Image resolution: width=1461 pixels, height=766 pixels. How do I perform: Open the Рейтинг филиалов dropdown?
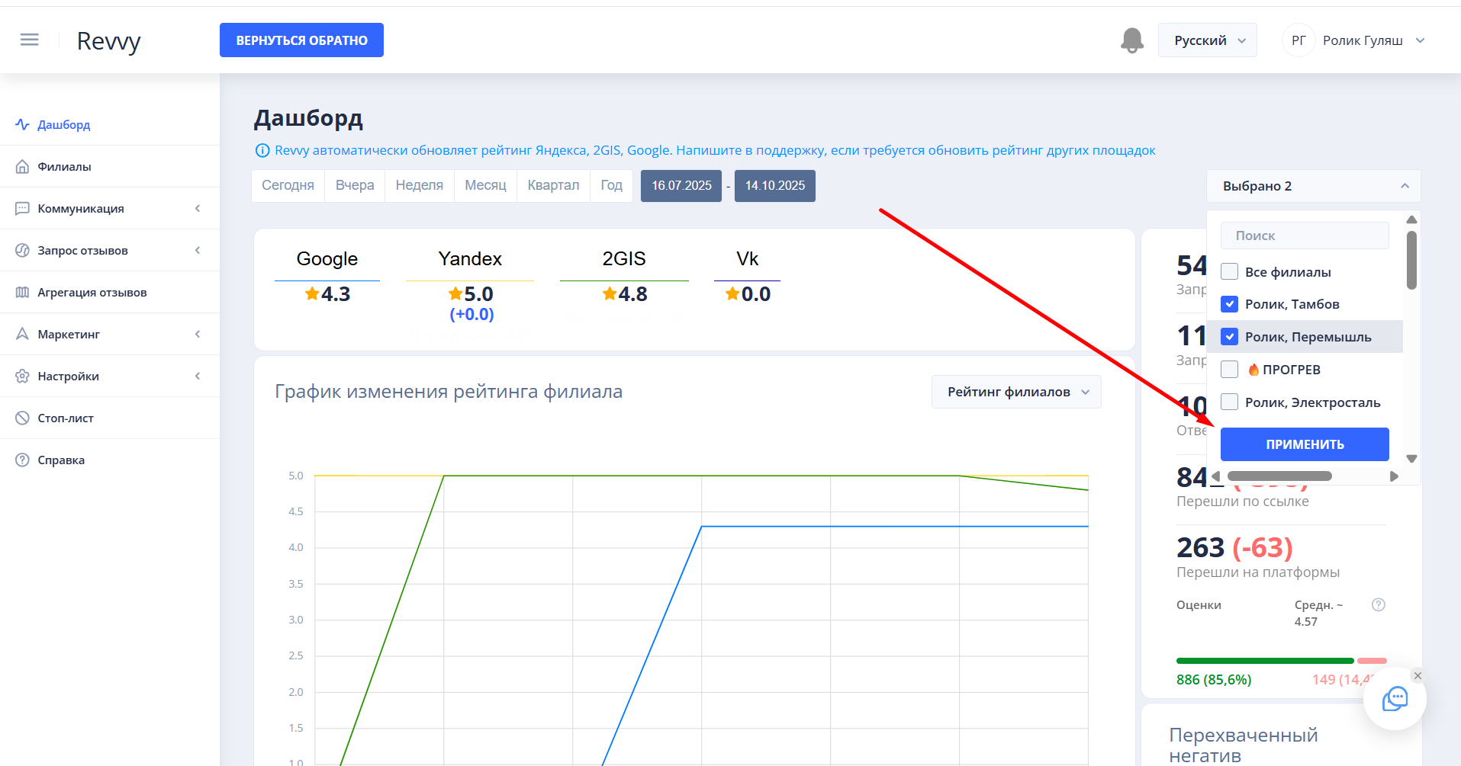click(x=1016, y=392)
